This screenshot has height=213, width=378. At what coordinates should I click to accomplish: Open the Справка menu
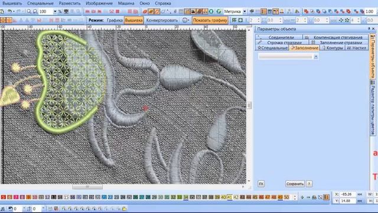[163, 4]
